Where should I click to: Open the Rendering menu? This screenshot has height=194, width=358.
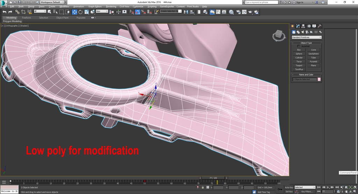(111, 6)
